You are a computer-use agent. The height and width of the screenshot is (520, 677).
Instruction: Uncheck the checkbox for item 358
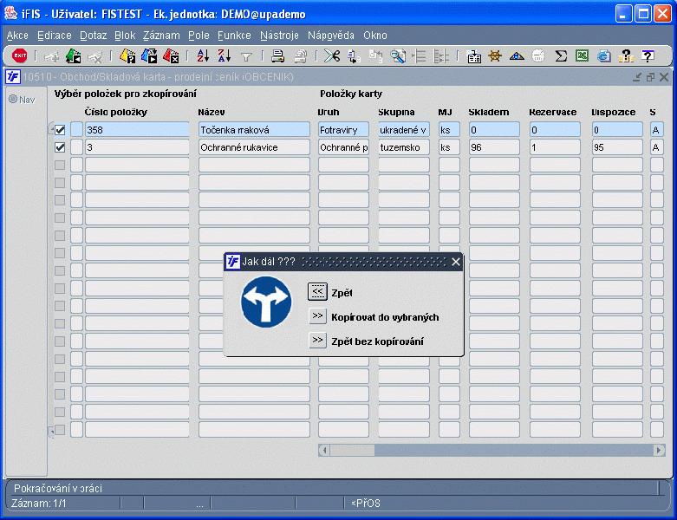tap(60, 129)
